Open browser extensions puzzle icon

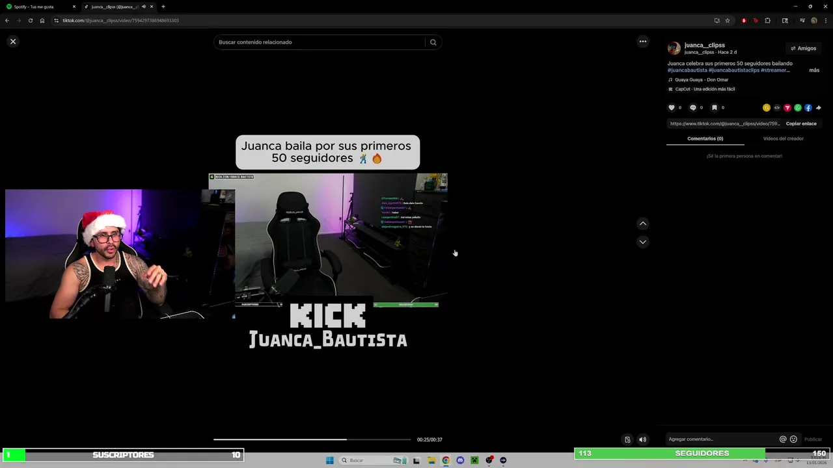click(x=767, y=20)
